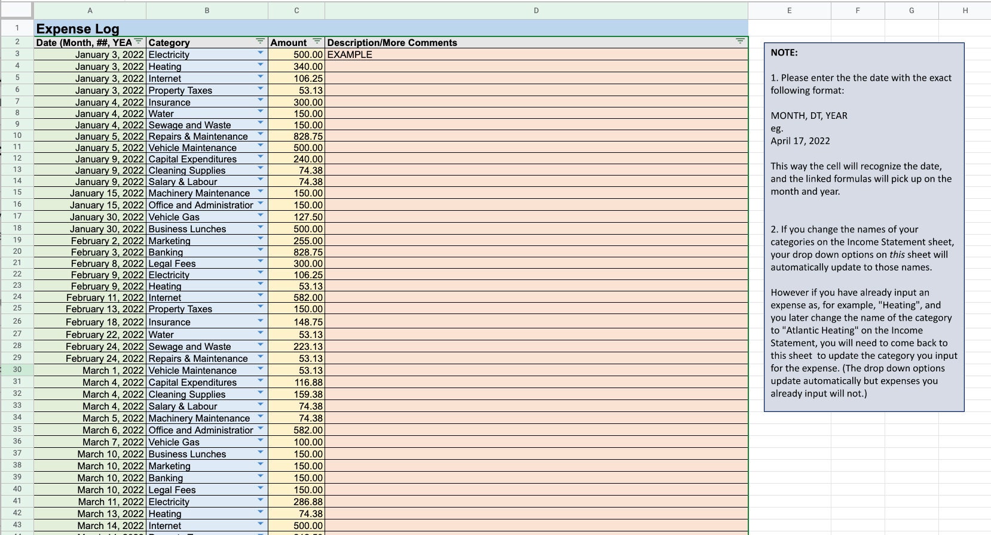This screenshot has width=991, height=535.
Task: Select the Office and Administration cell row 16
Action: [207, 205]
